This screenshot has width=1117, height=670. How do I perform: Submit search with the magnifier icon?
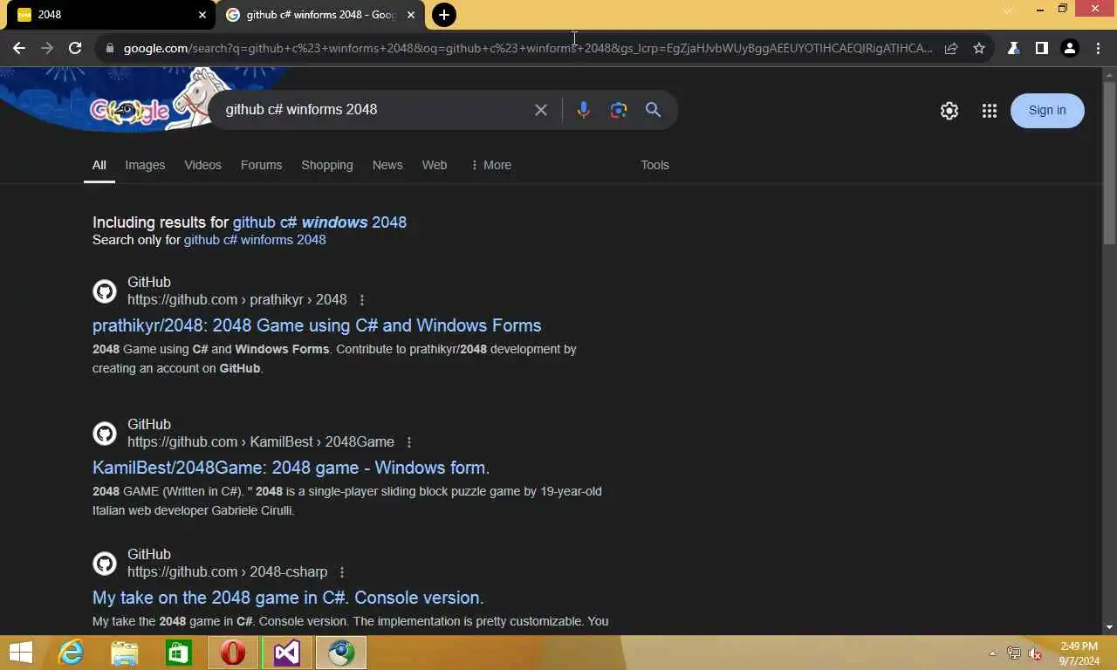tap(653, 110)
